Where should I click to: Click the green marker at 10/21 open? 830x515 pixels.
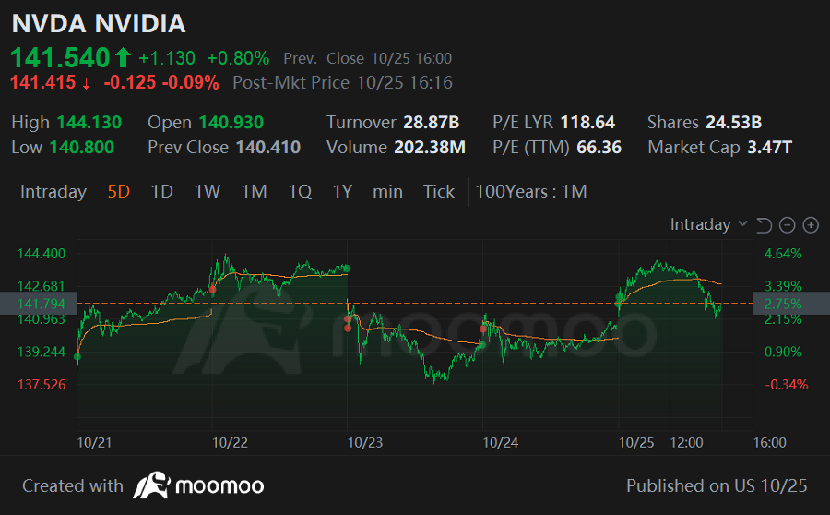click(77, 356)
